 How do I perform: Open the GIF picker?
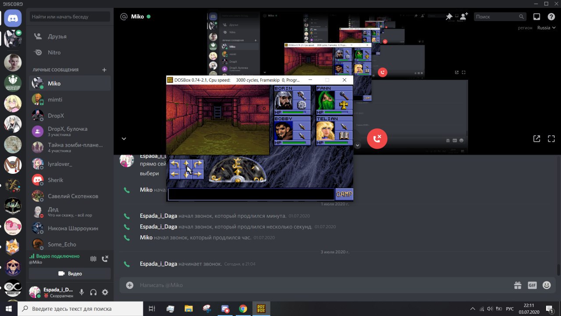click(x=532, y=285)
